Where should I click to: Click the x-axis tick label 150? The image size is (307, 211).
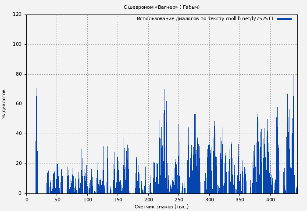pyautogui.click(x=118, y=200)
